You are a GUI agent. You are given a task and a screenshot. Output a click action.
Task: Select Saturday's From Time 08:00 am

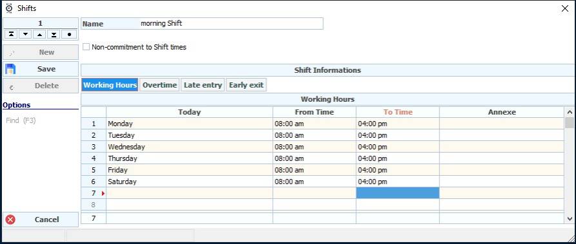coord(315,182)
